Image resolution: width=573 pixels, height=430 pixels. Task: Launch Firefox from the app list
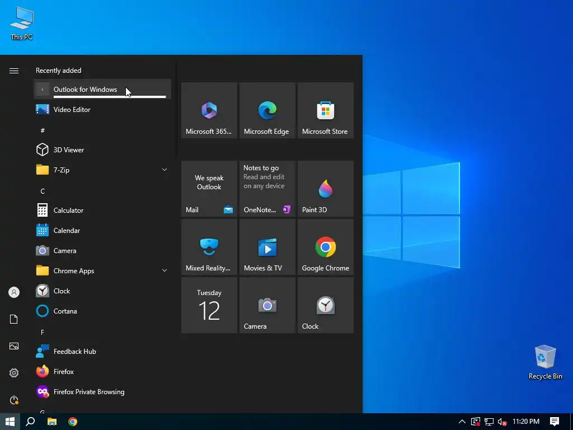pyautogui.click(x=102, y=372)
